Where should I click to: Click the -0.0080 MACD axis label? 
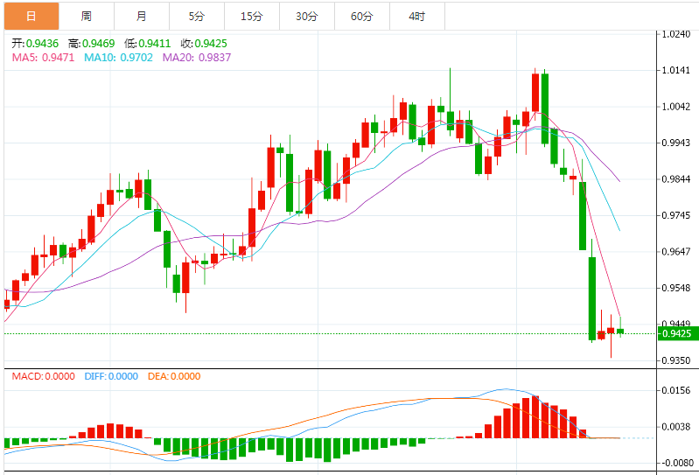coord(676,464)
